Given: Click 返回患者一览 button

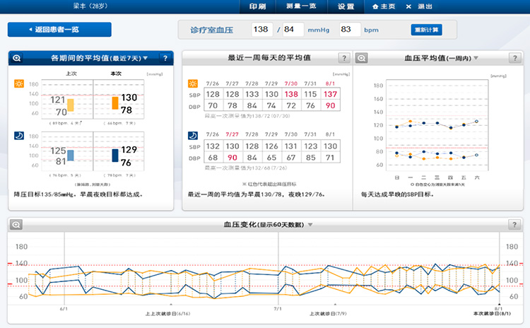Looking at the screenshot, I should point(59,30).
